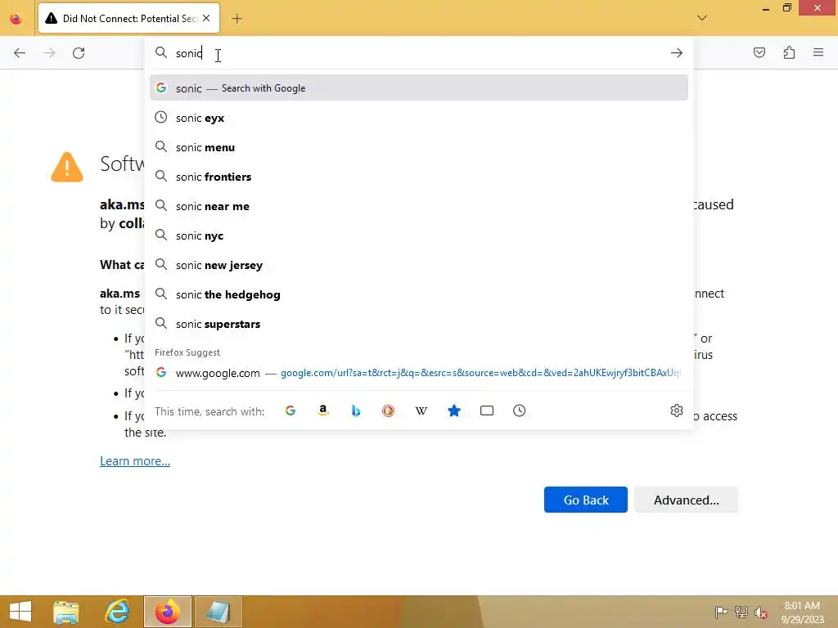Search bookmarks with star icon
This screenshot has width=838, height=628.
coord(453,410)
